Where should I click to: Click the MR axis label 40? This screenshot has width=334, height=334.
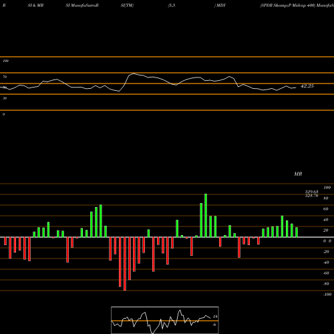326,220
